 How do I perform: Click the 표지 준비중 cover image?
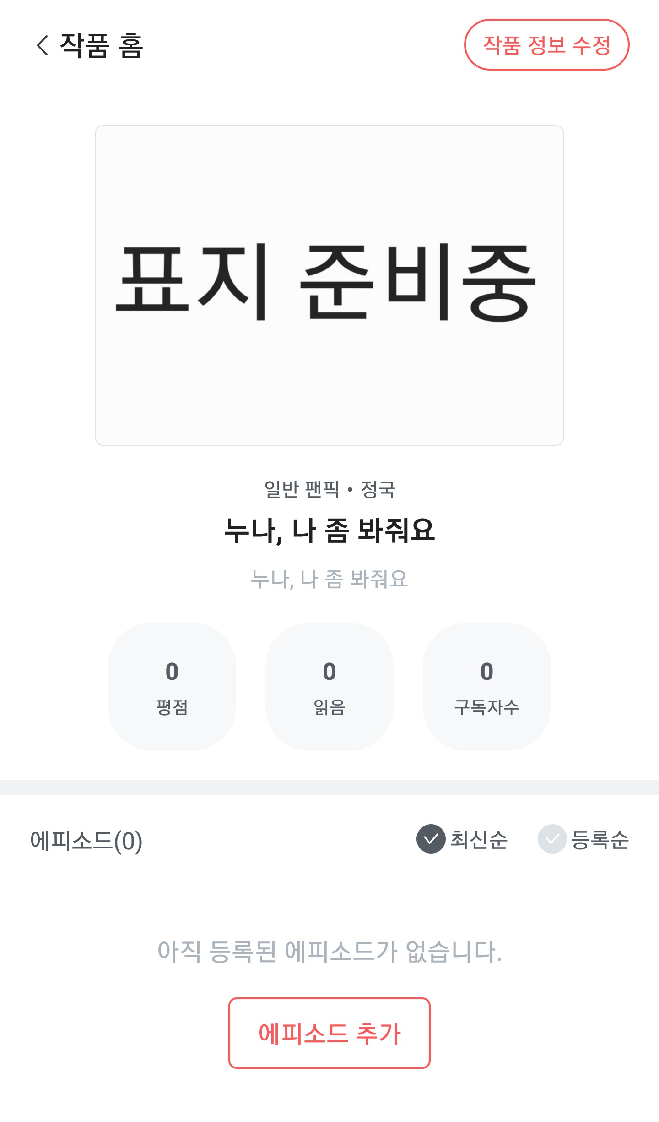coord(329,285)
